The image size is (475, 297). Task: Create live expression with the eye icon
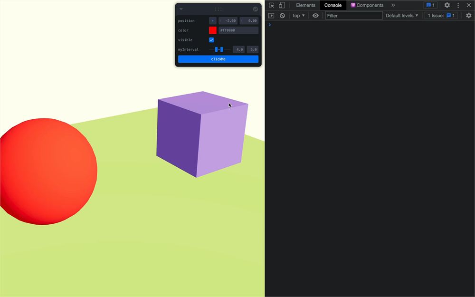[x=315, y=16]
